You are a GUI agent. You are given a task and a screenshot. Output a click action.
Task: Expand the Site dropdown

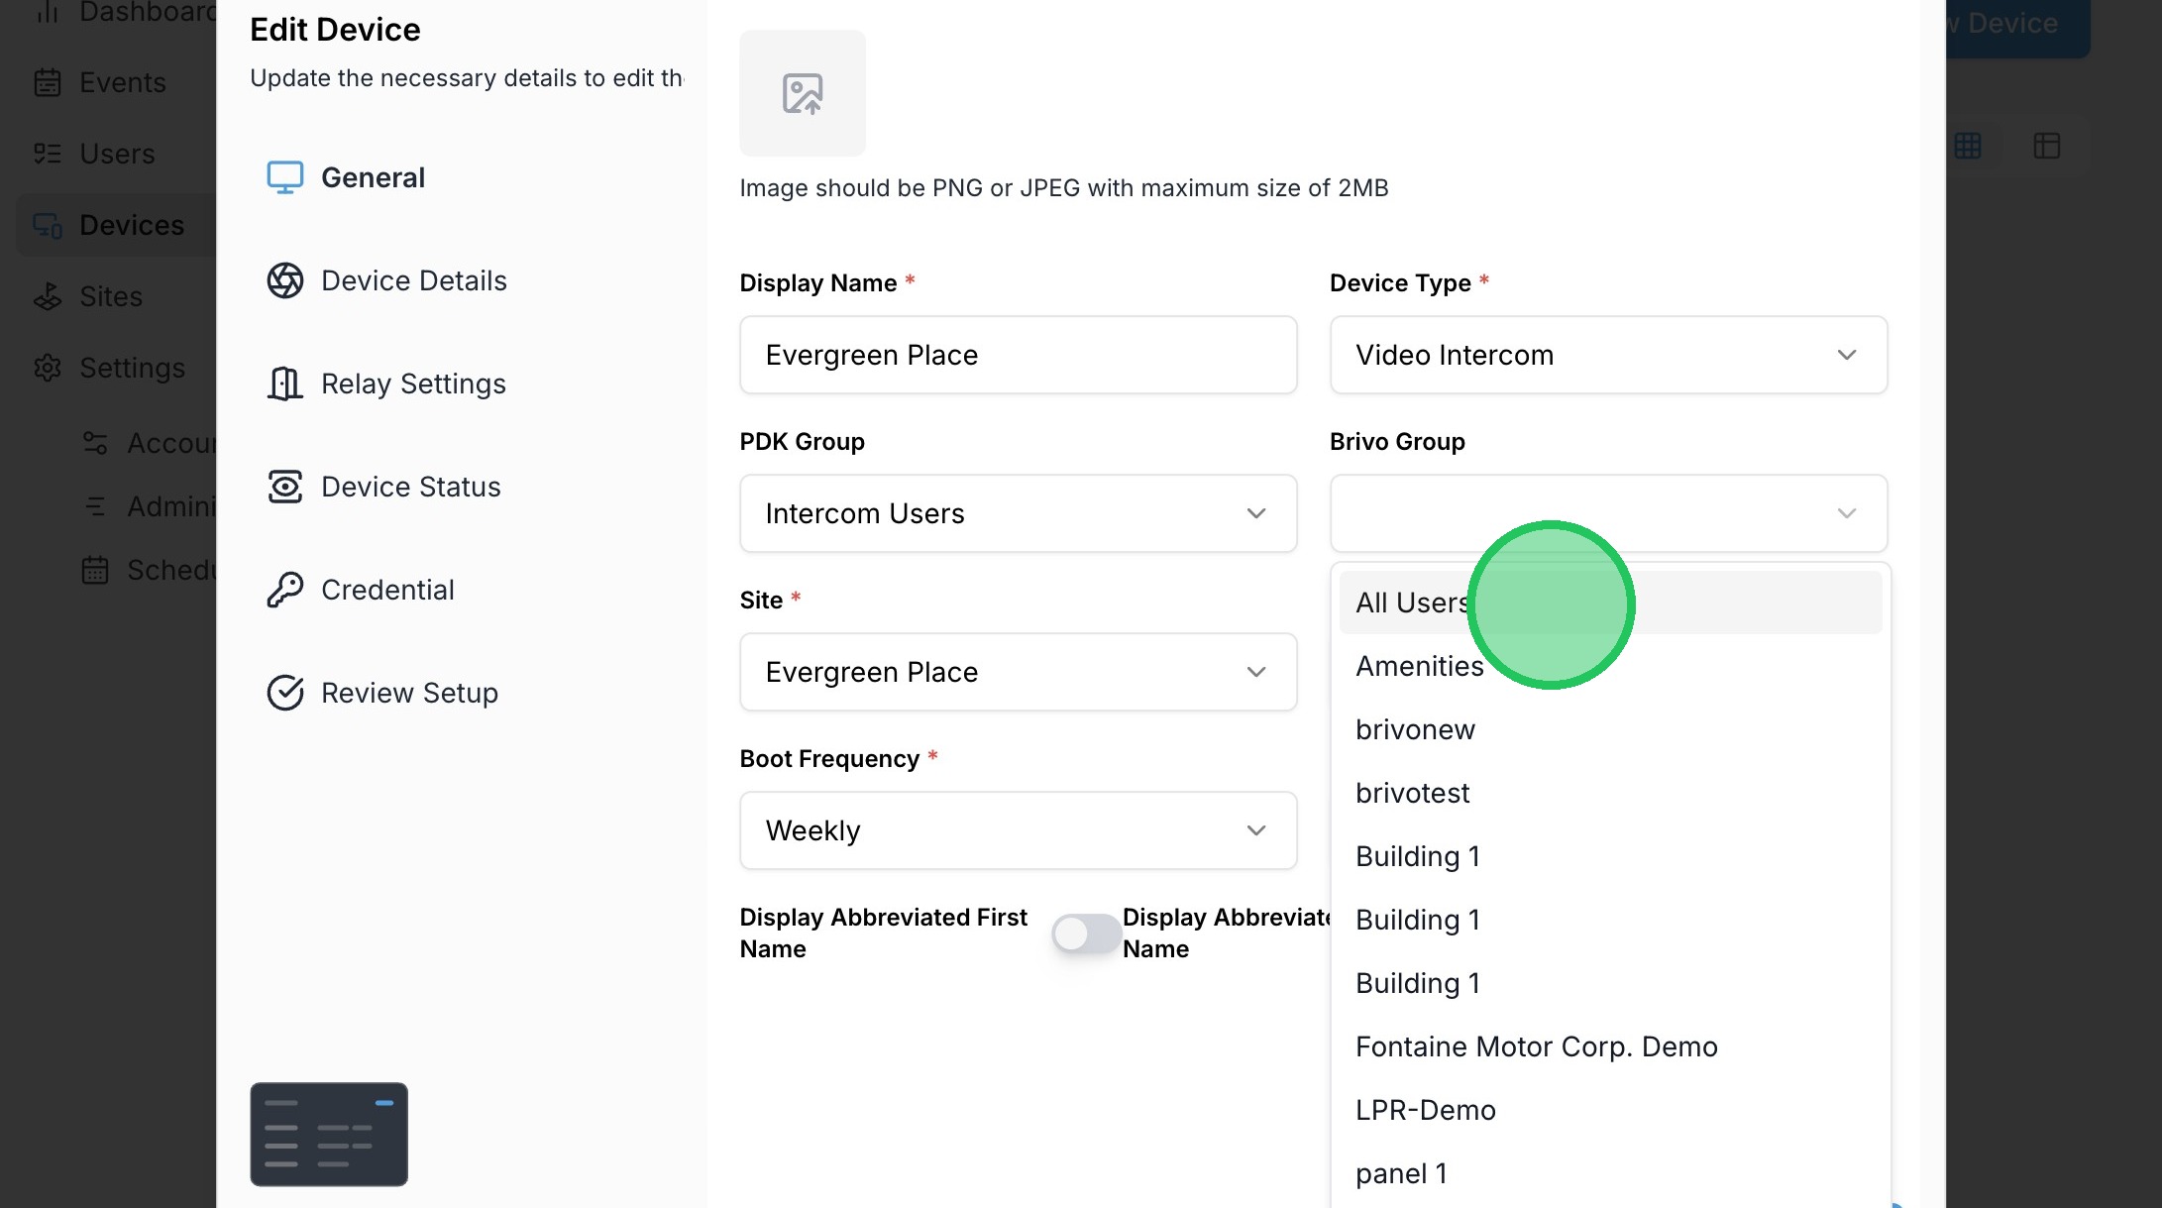coord(1018,672)
